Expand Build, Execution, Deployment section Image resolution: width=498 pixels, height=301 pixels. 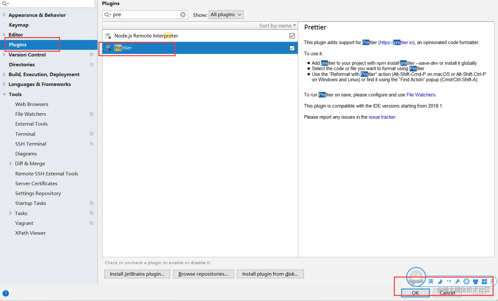pos(4,74)
